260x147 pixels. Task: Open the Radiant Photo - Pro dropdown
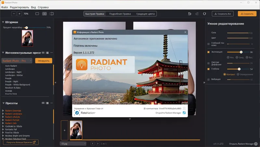[17, 61]
